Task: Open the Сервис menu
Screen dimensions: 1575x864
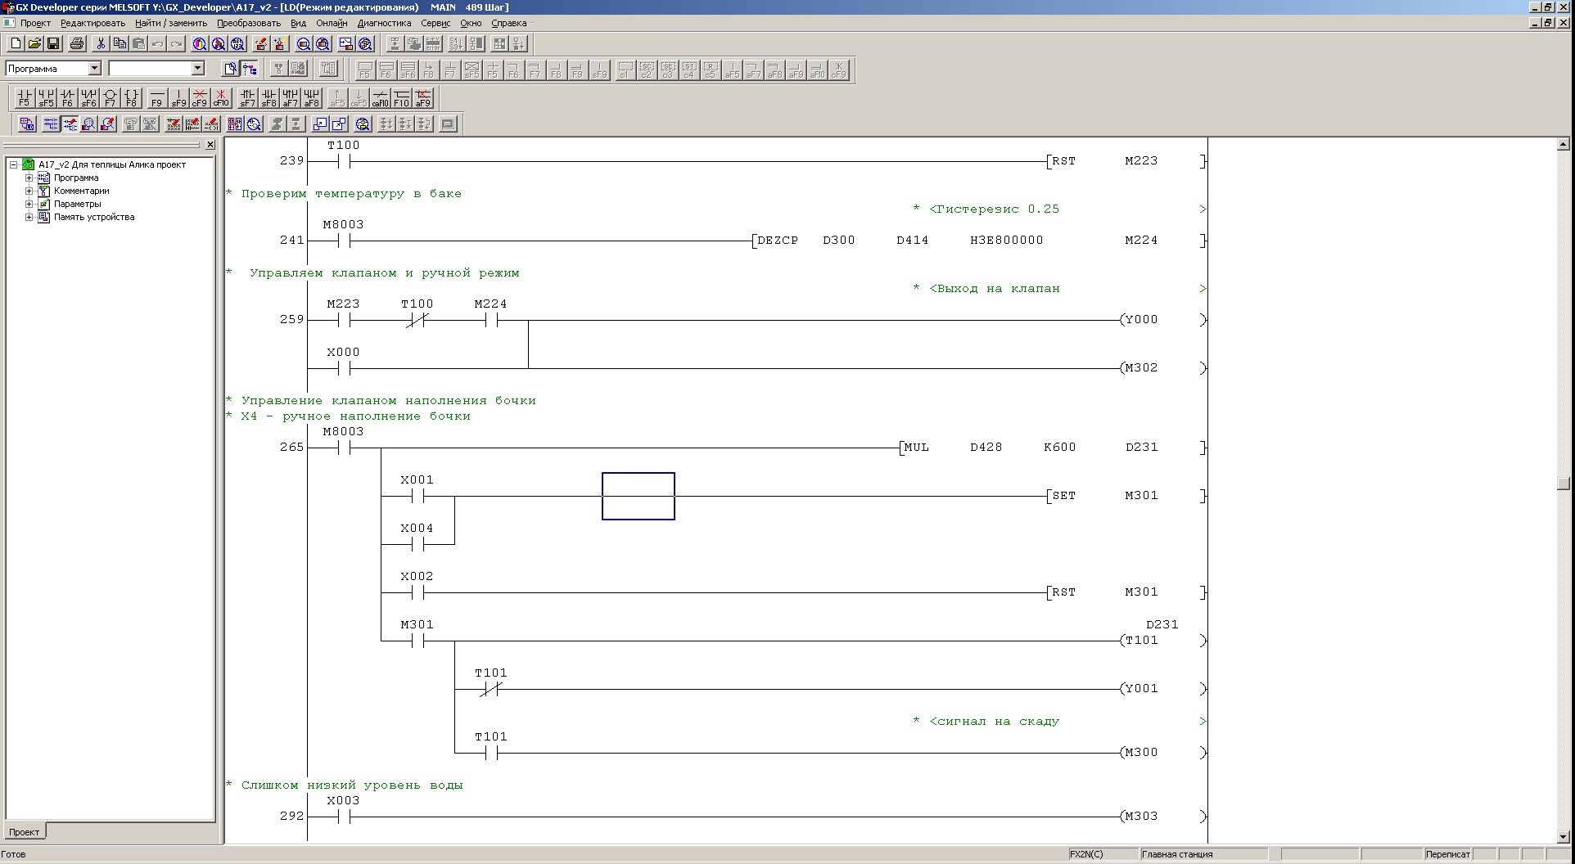Action: point(435,23)
